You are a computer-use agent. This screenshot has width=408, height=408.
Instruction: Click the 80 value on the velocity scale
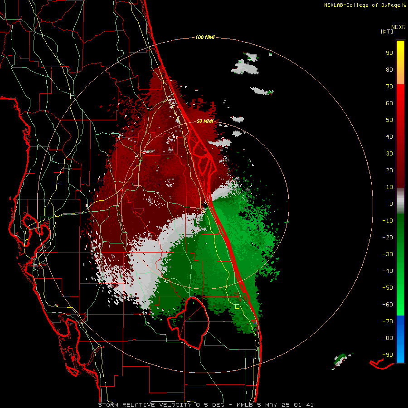pyautogui.click(x=389, y=69)
